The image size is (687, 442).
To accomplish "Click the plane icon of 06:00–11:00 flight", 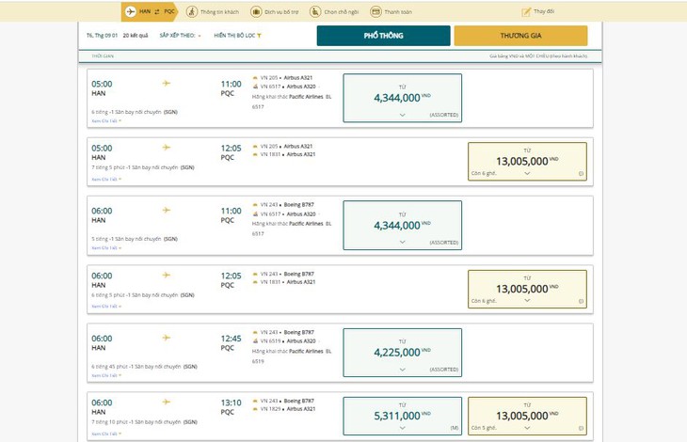I will click(166, 210).
